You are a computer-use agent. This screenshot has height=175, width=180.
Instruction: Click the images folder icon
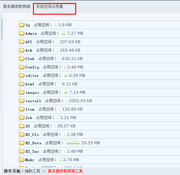(x=22, y=92)
